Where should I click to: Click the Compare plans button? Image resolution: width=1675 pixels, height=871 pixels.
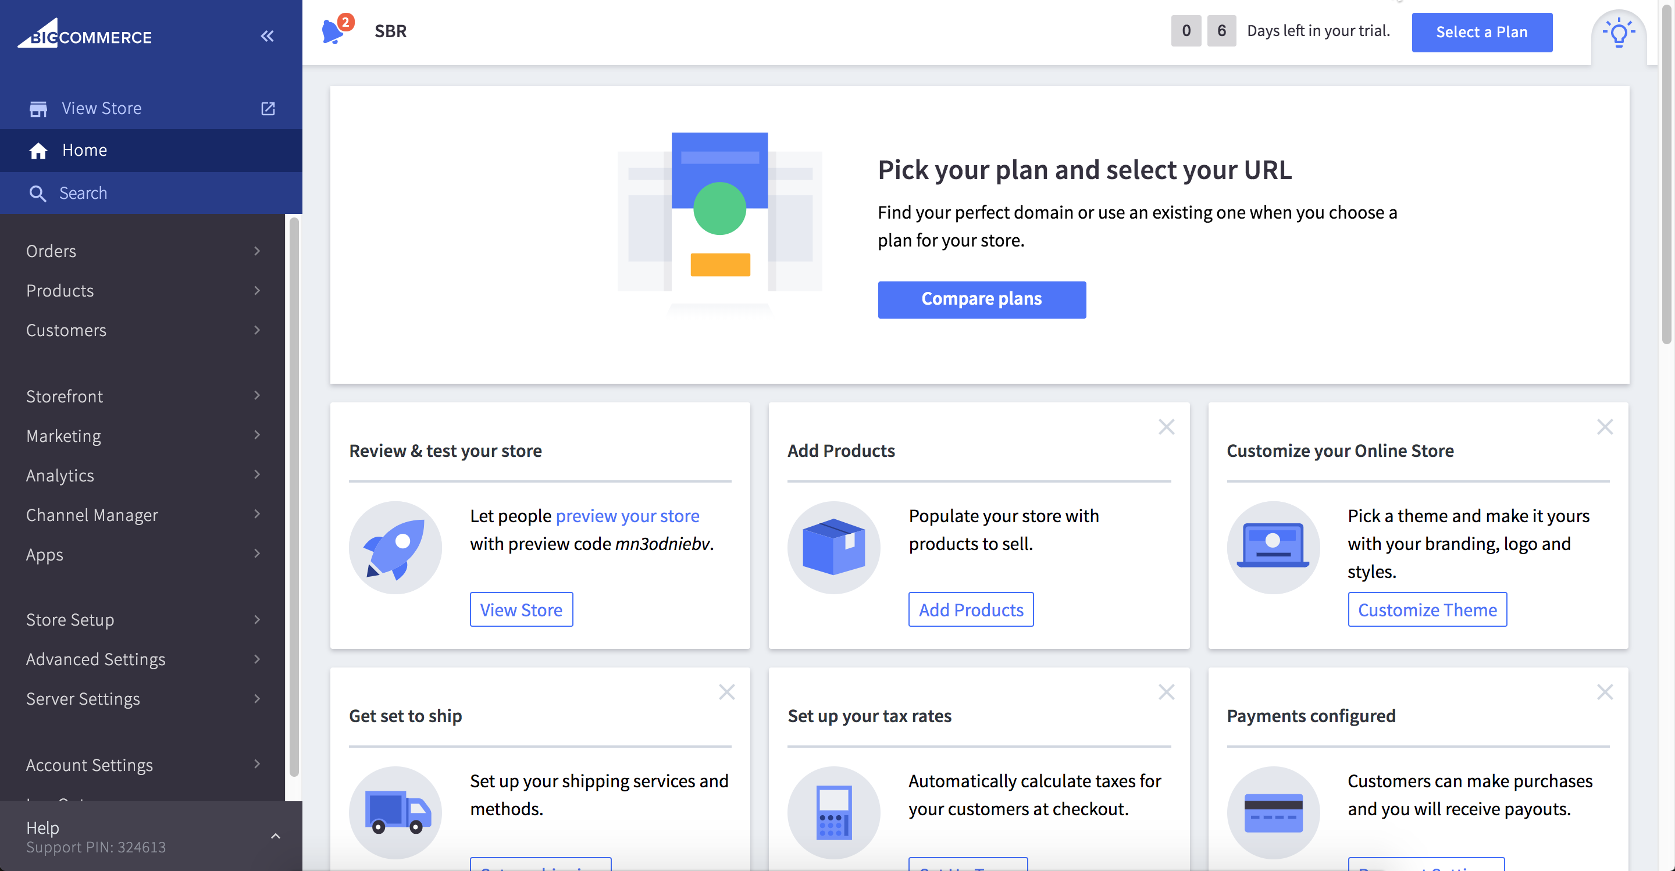tap(981, 299)
